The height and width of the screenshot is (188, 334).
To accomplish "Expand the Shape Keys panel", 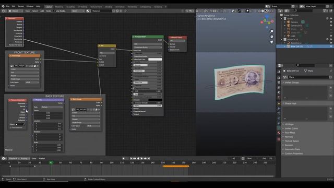I will (291, 103).
